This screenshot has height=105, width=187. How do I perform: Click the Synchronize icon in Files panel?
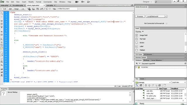[x=160, y=85]
